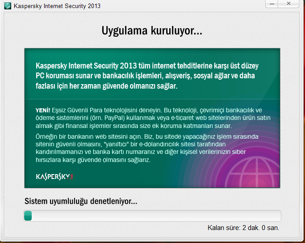Image resolution: width=305 pixels, height=243 pixels.
Task: Click the 'Kalan süre: 2 dak. 0 san.' text
Action: click(x=243, y=228)
